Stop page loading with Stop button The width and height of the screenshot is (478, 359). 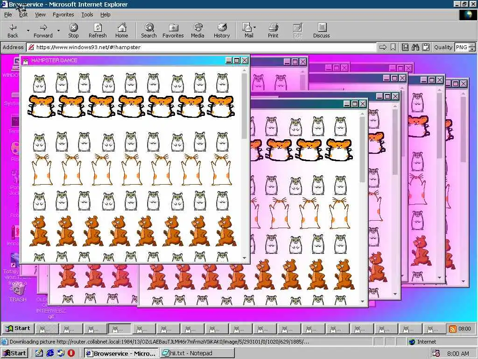[73, 30]
